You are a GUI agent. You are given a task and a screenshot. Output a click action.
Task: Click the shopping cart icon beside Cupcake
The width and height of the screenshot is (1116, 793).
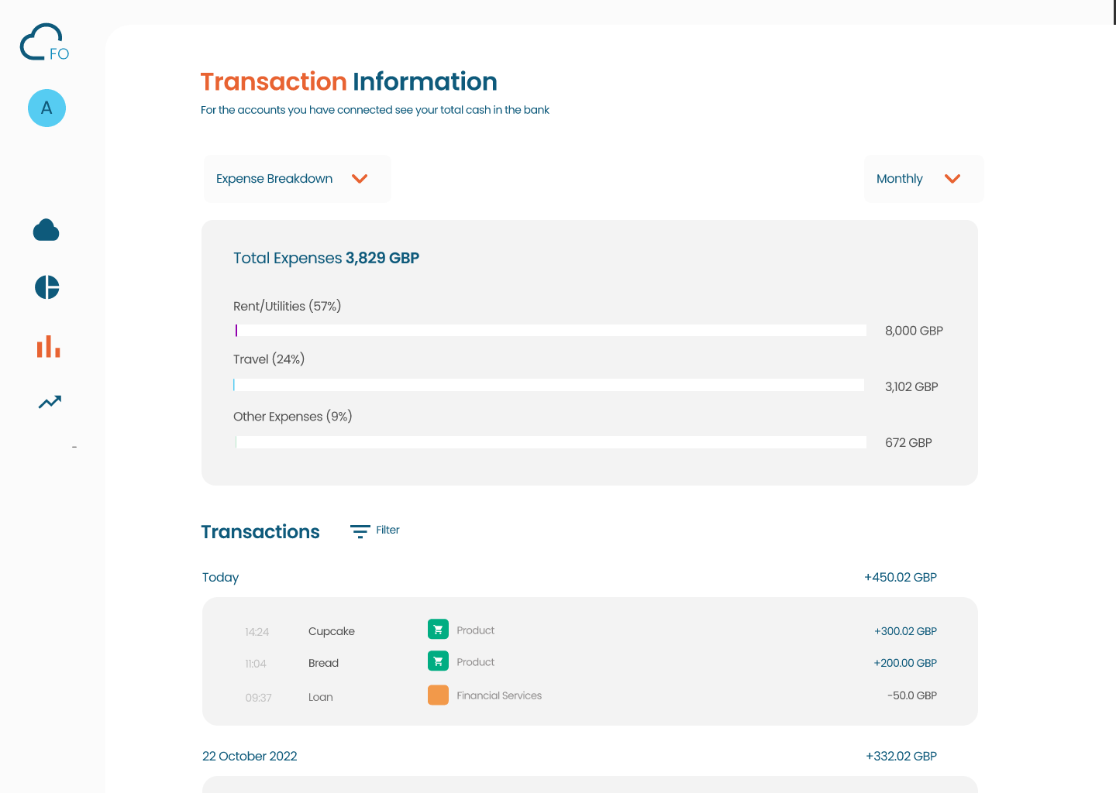[438, 629]
